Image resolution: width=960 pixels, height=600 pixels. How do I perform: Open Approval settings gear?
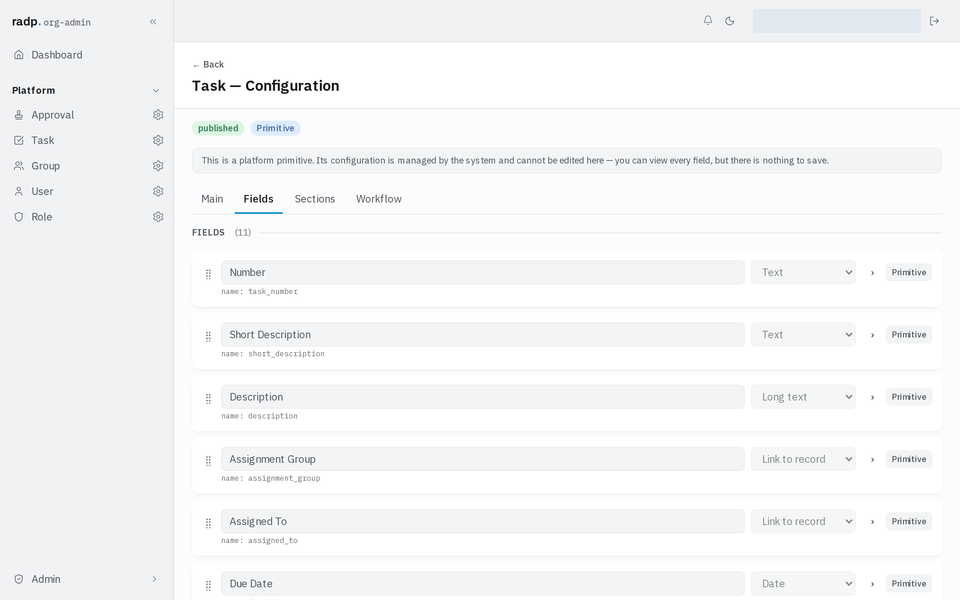click(158, 115)
